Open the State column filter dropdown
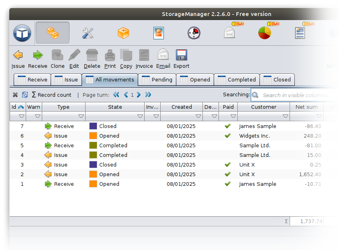Image resolution: width=339 pixels, height=250 pixels. coord(140,116)
